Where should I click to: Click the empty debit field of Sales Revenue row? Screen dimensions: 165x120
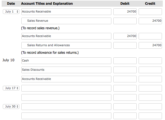[x=125, y=21]
